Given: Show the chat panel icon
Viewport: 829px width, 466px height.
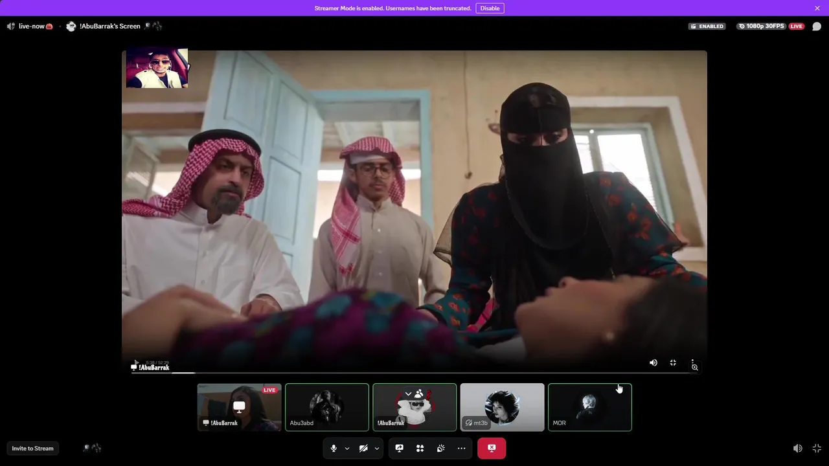Looking at the screenshot, I should 817,27.
